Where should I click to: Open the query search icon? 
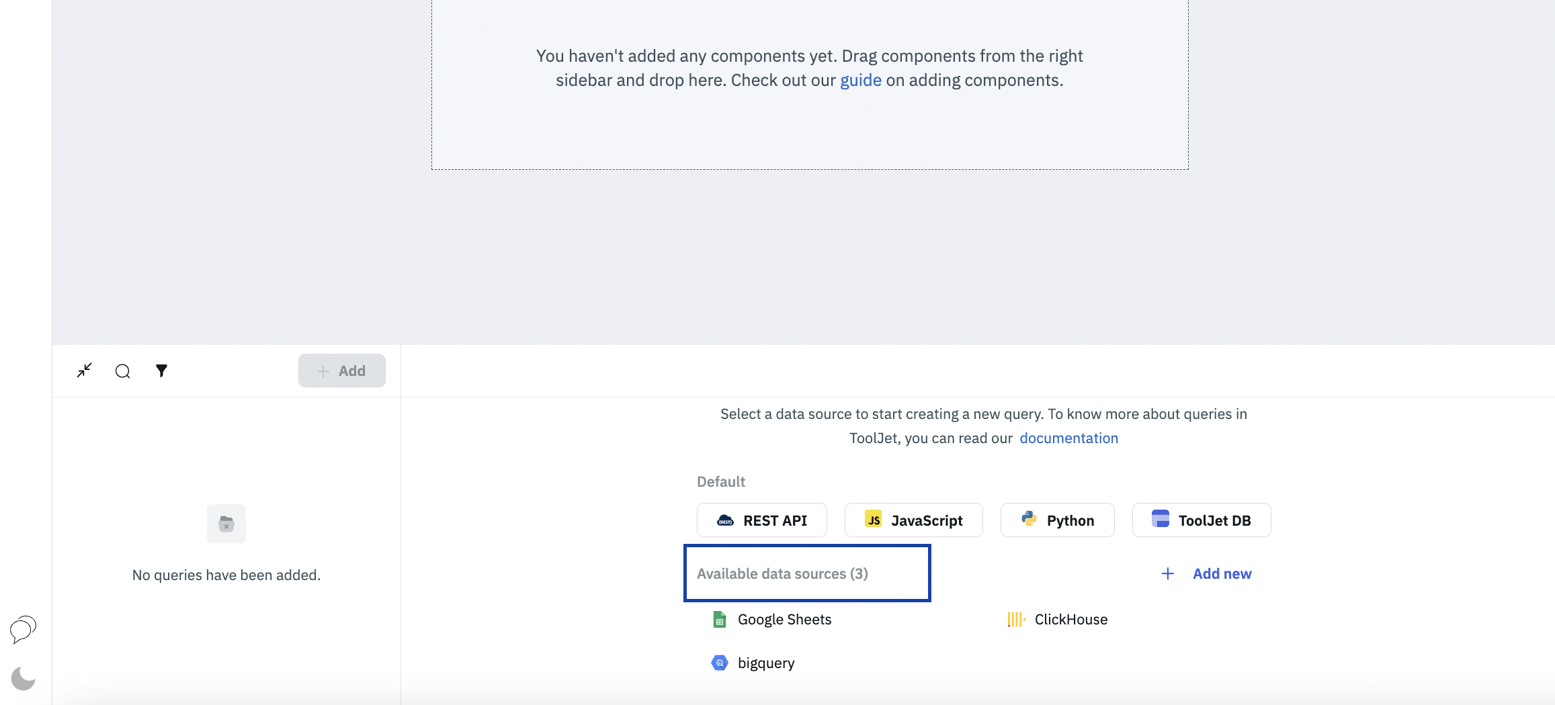click(x=122, y=371)
